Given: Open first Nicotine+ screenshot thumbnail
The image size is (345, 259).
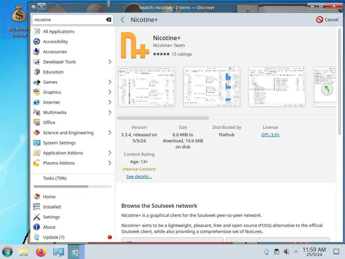Looking at the screenshot, I should [x=147, y=87].
